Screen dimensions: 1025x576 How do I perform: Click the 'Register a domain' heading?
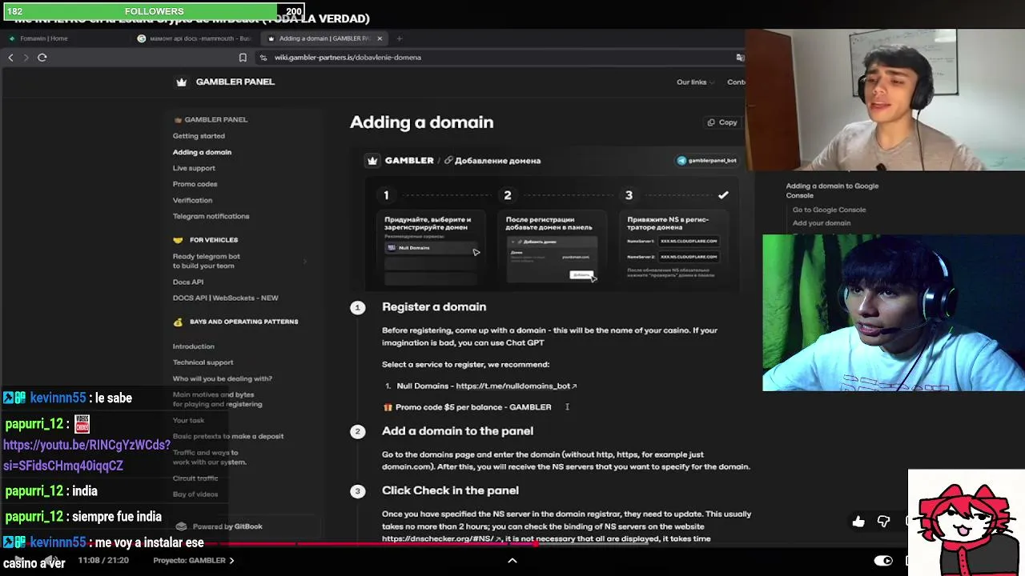coord(434,307)
